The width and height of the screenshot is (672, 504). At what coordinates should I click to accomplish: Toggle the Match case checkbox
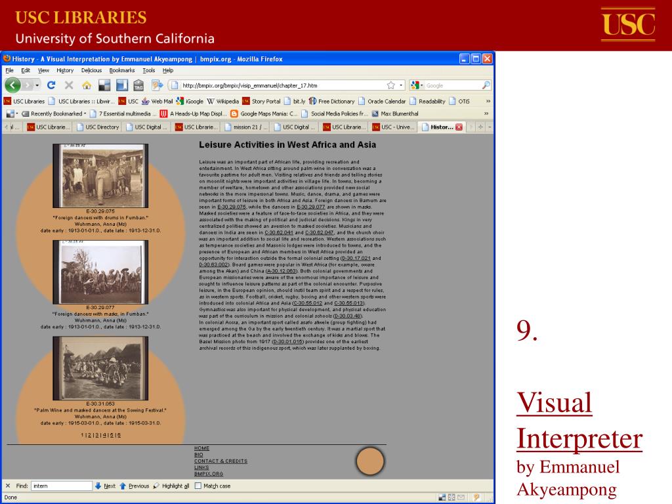[198, 486]
